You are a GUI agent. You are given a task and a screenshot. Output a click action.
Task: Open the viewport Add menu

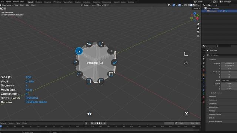27,5
